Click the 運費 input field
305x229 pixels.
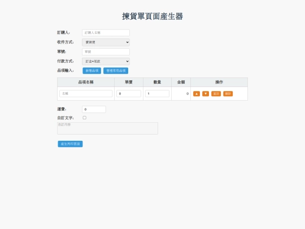click(94, 110)
